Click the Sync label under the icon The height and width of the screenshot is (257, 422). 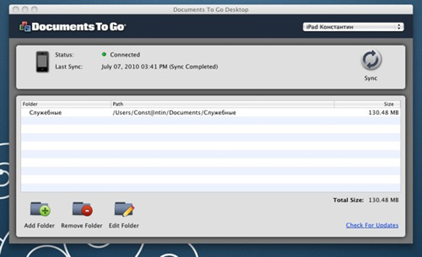[371, 78]
